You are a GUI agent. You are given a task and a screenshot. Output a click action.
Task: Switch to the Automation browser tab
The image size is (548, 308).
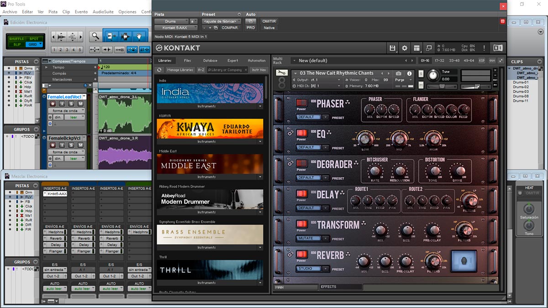[x=257, y=60]
